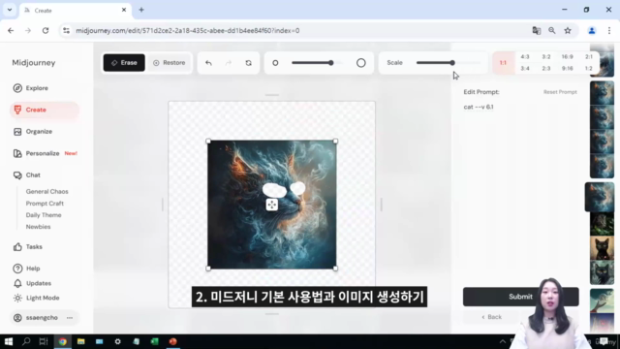Click Reset Prompt link
Screen dimensions: 620x349
(560, 92)
